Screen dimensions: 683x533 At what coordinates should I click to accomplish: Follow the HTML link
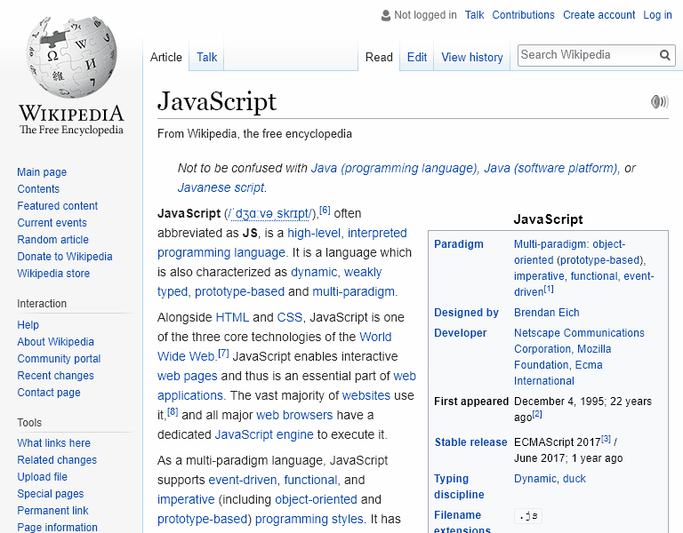(x=232, y=318)
